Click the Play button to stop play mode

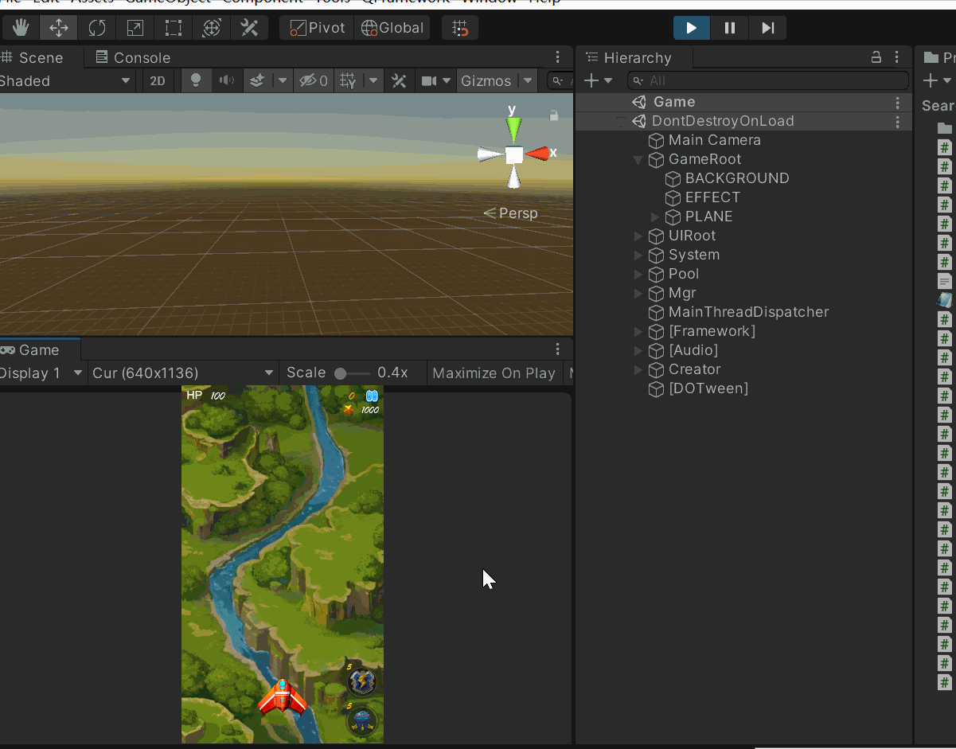pos(692,28)
